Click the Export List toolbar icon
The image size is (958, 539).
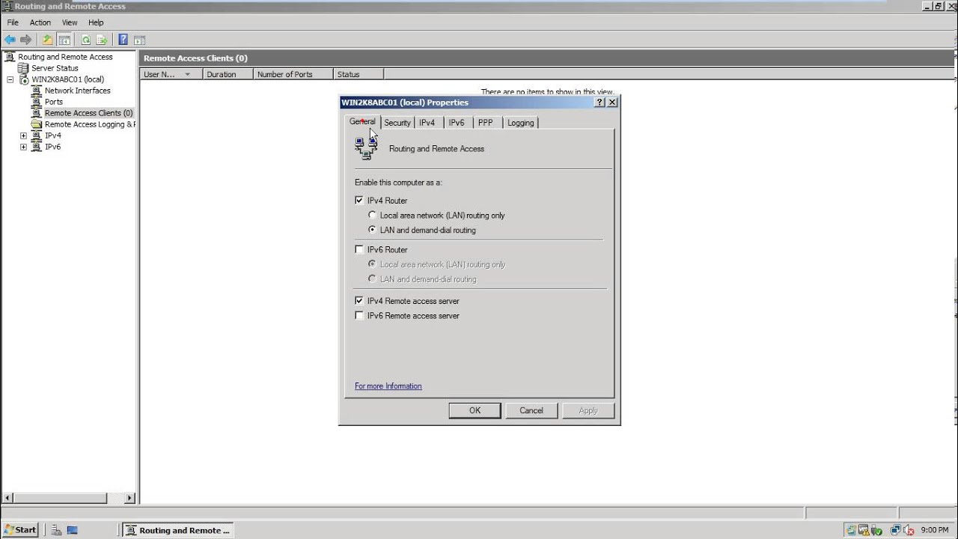point(102,40)
